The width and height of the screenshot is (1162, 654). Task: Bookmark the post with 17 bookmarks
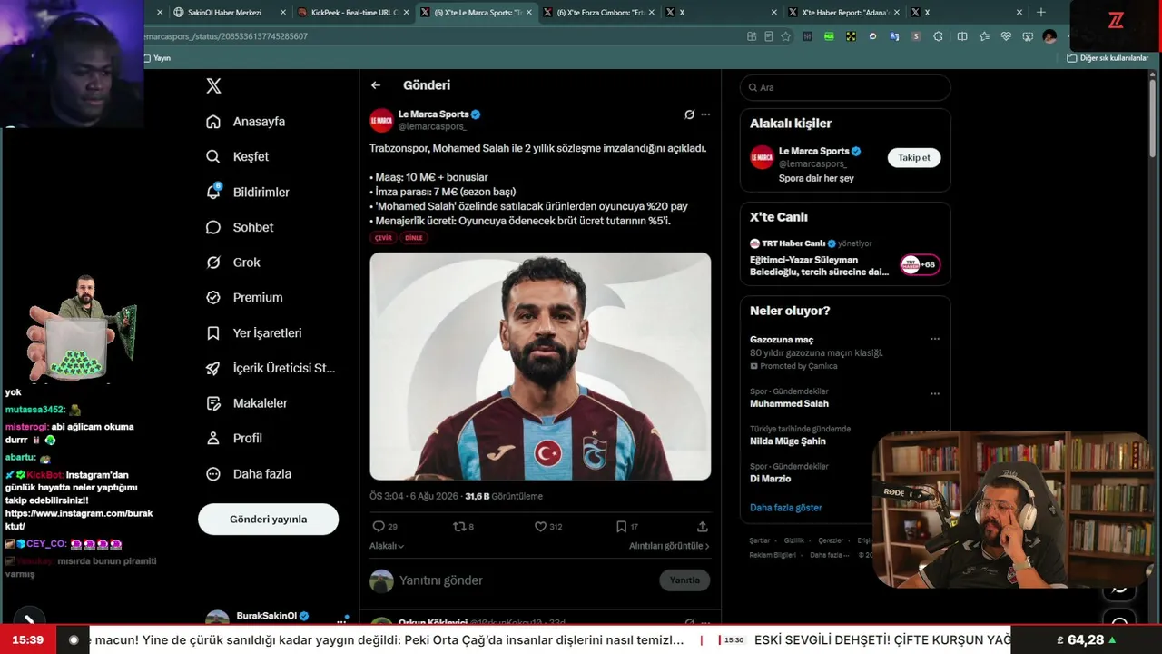(621, 526)
